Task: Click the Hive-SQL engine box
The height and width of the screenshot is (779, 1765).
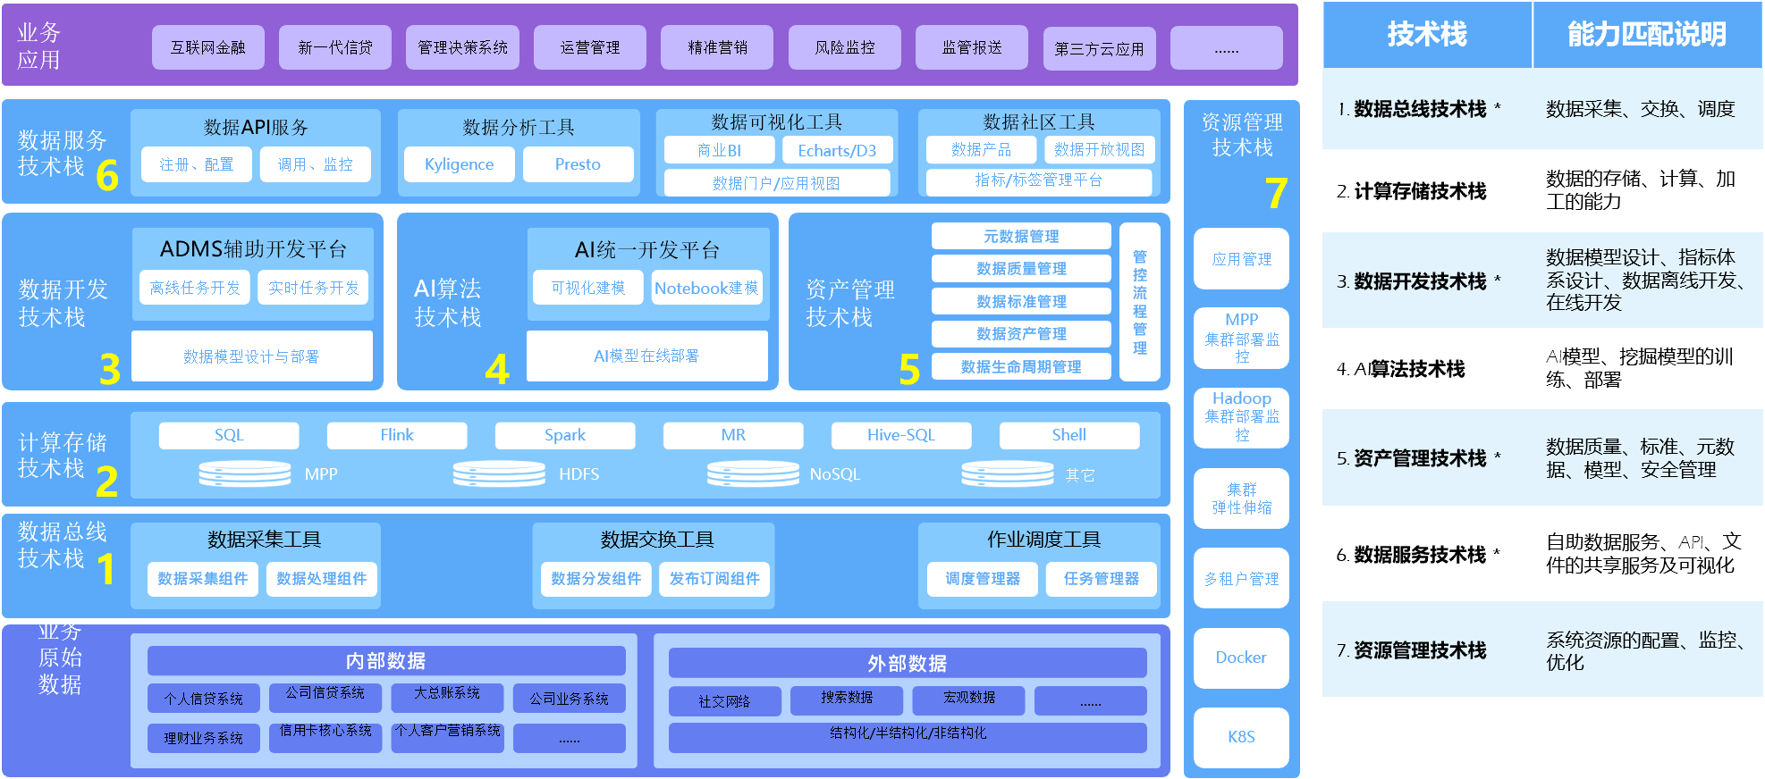Action: 901,435
